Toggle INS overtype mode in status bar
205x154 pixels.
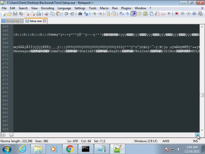coord(195,141)
